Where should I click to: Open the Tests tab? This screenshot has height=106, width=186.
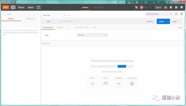[94, 27]
